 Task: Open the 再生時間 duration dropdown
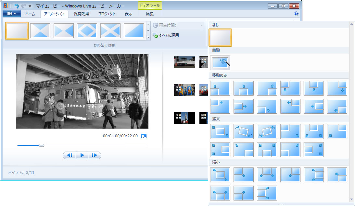pyautogui.click(x=191, y=25)
